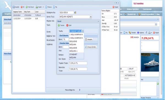The height and width of the screenshot is (100, 165).
Task: Click the Toplam Tutar input field
Action: tap(78, 63)
